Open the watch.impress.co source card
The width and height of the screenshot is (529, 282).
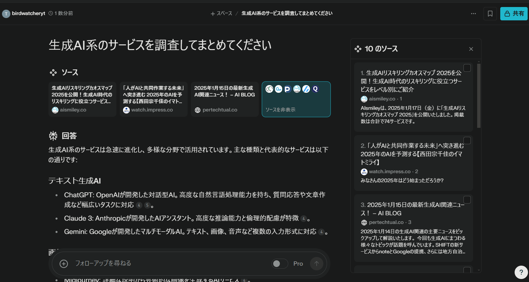[x=154, y=99]
